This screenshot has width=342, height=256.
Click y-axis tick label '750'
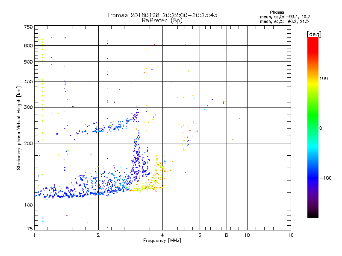point(28,27)
